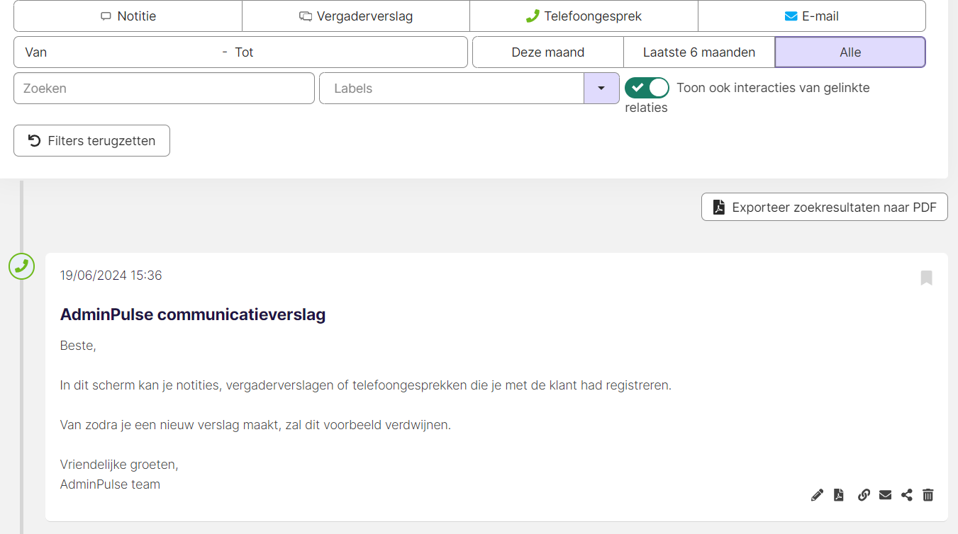Filter on Laatste 6 maanden
This screenshot has height=534, width=958.
point(699,52)
